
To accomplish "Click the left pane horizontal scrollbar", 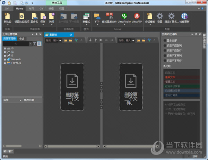I will coord(72,146).
